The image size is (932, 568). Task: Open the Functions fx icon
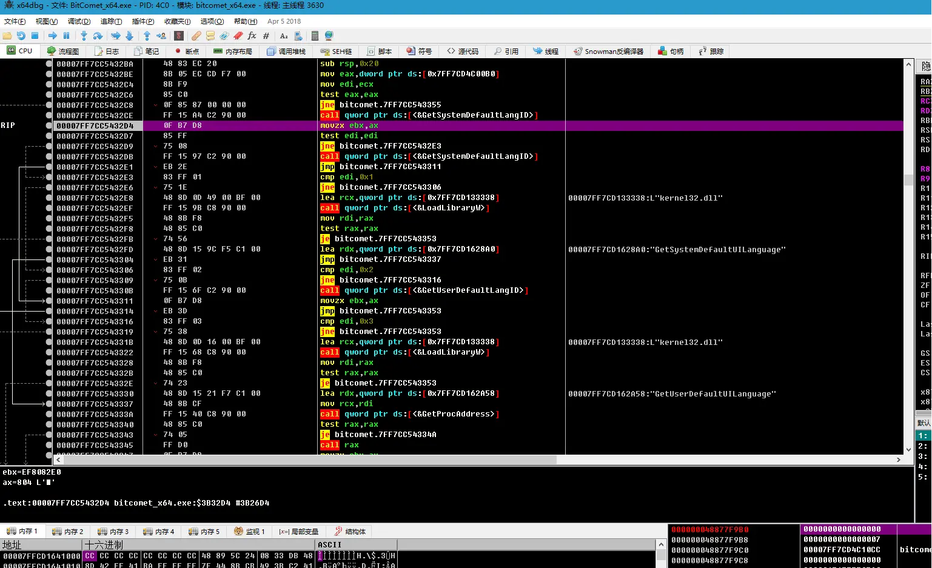pos(252,36)
